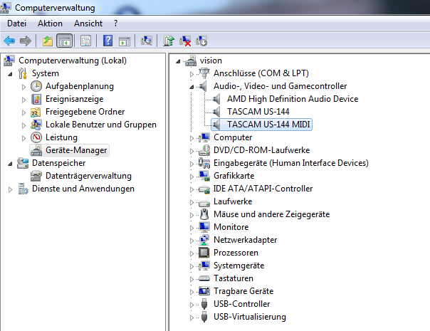Click the blue Back arrow toolbar icon
This screenshot has height=331, width=430.
point(9,41)
